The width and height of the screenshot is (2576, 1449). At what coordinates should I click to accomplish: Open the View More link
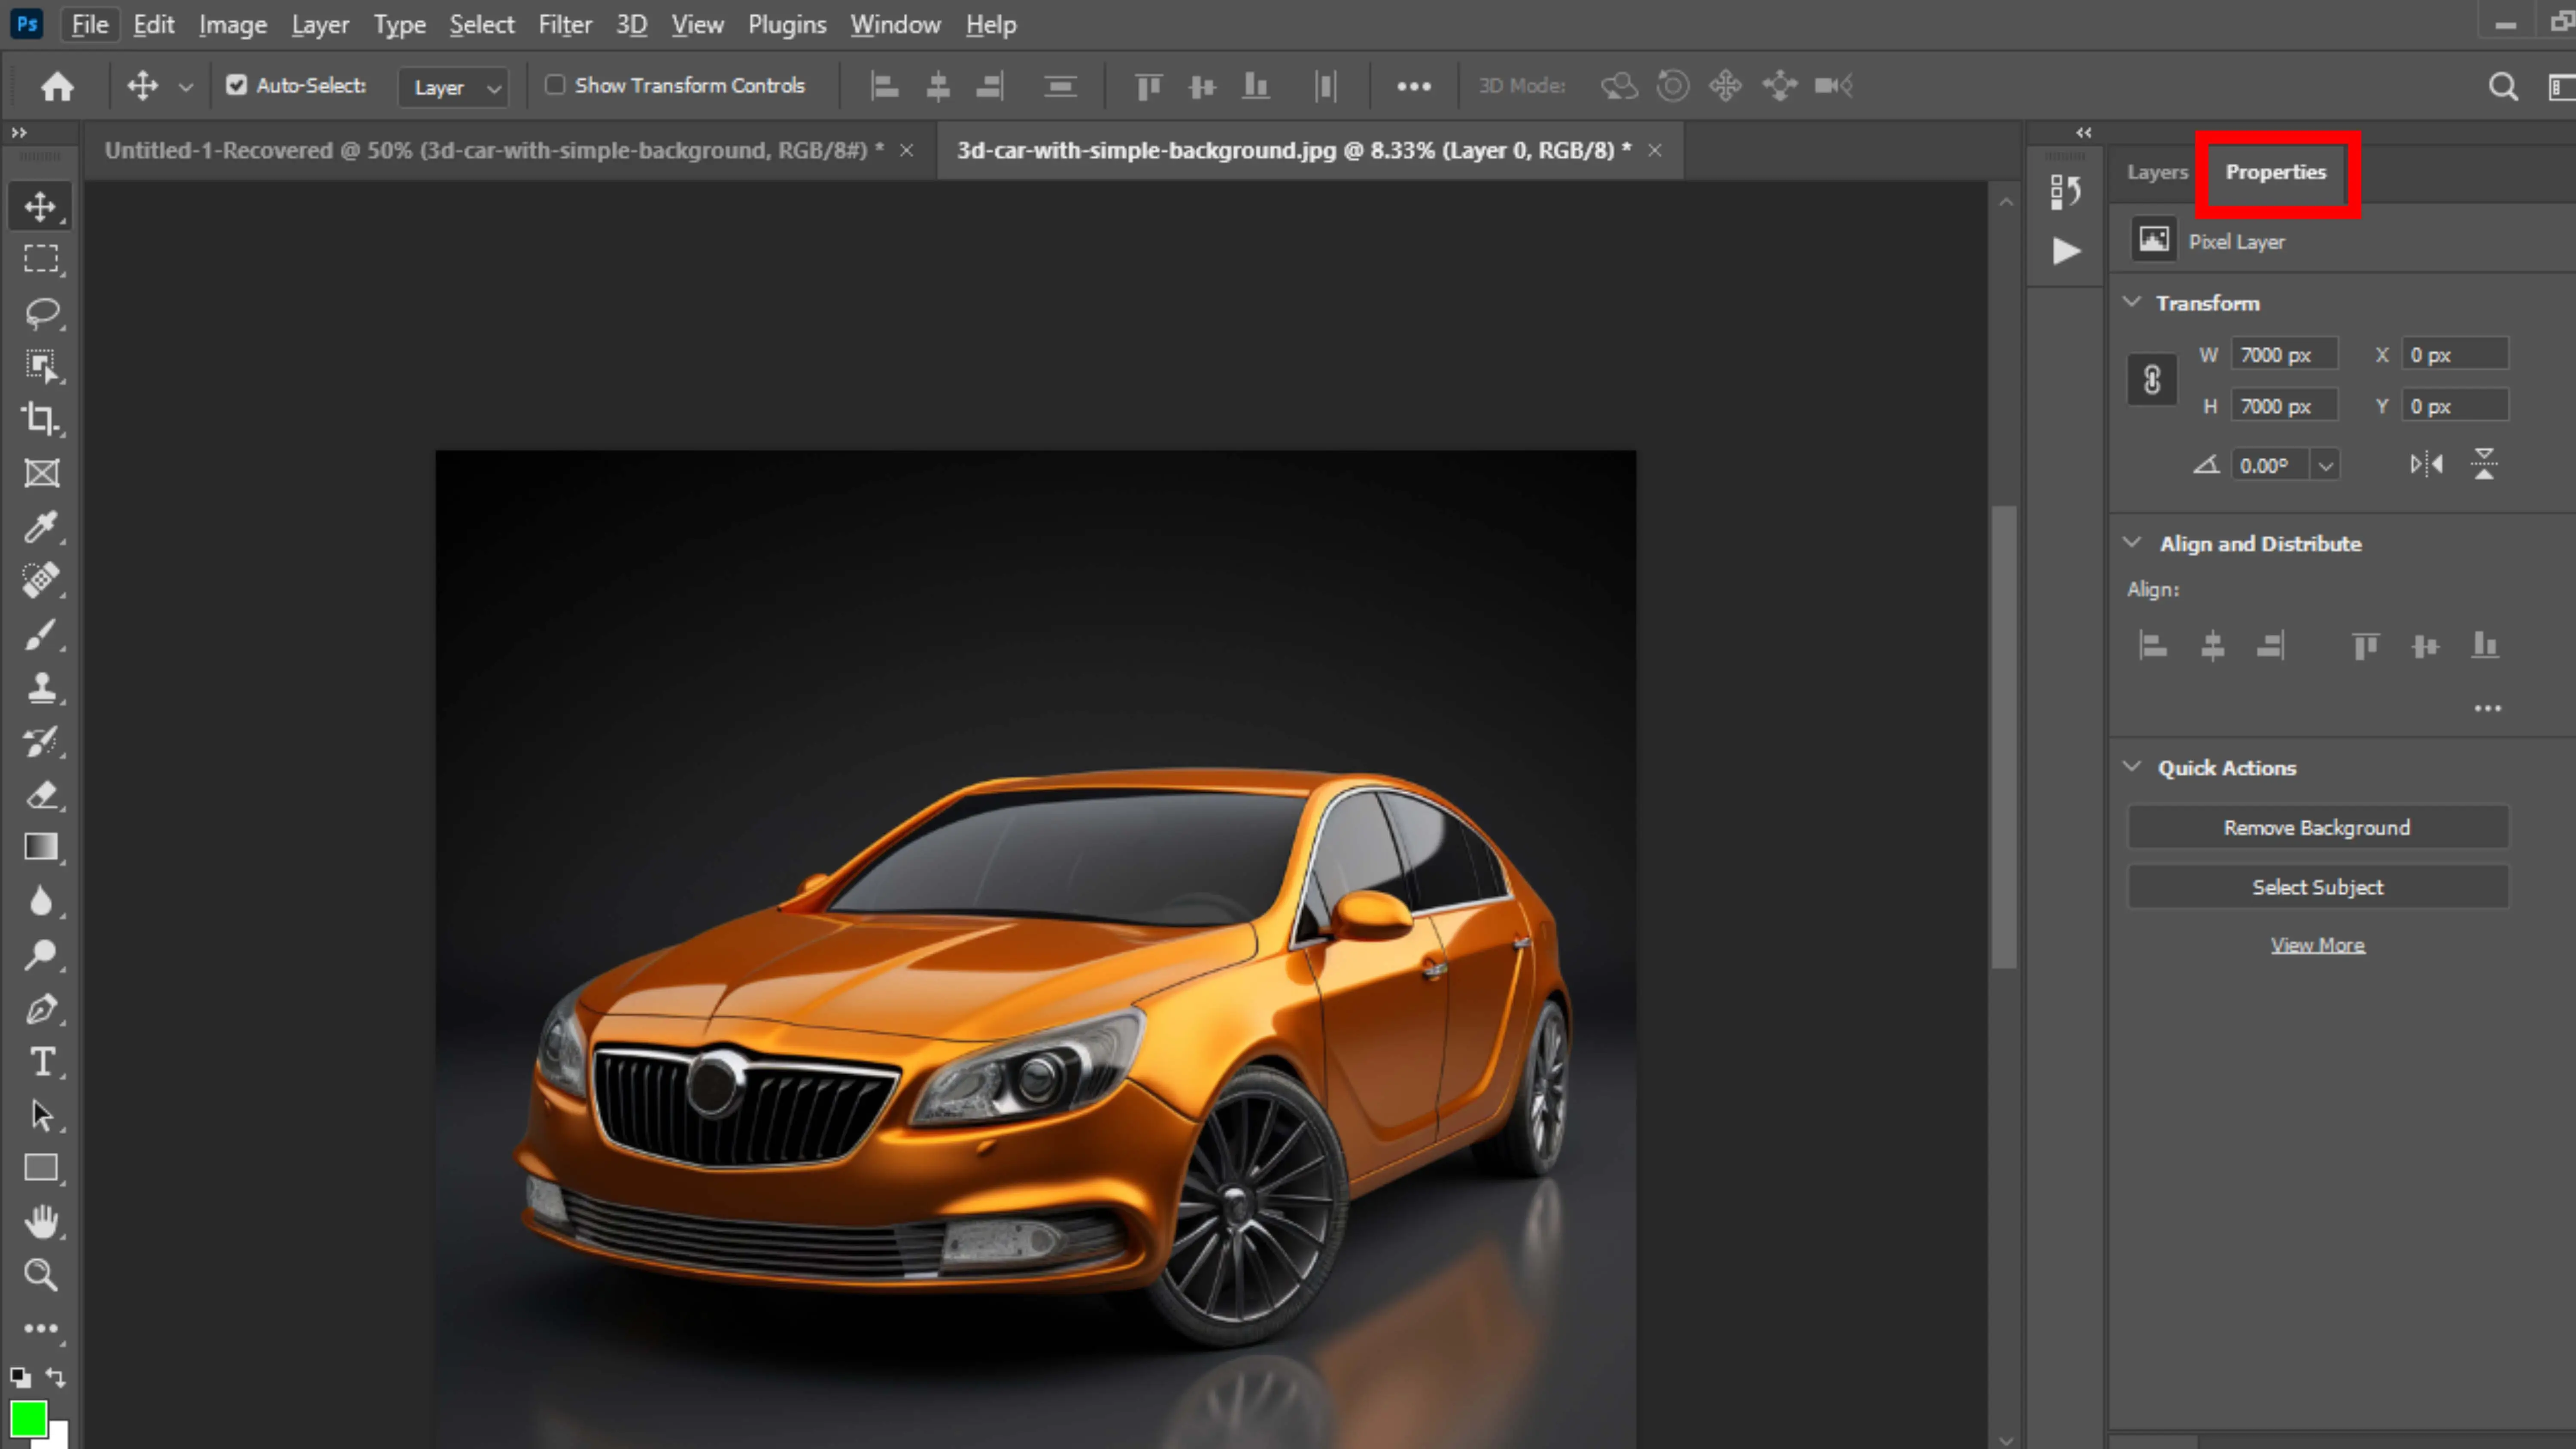[x=2317, y=945]
